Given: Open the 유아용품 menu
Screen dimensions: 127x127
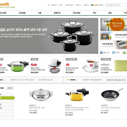Looking at the screenshot, I should coord(22,13).
